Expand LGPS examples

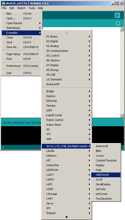[66, 184]
